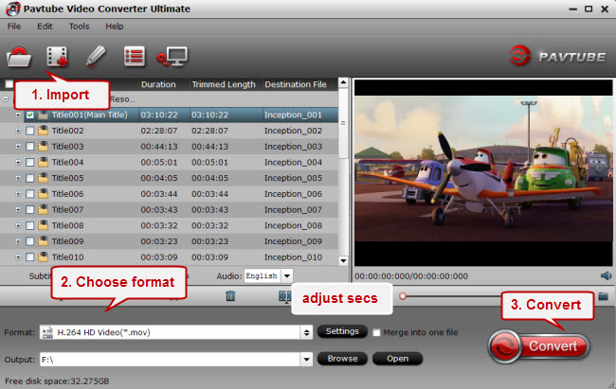Collapse the root disc node
This screenshot has height=389, width=616.
pyautogui.click(x=5, y=99)
